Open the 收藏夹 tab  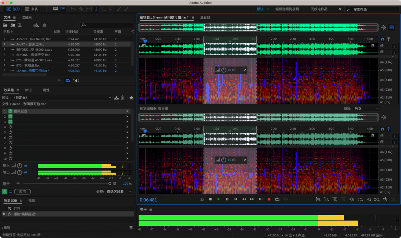pos(27,17)
